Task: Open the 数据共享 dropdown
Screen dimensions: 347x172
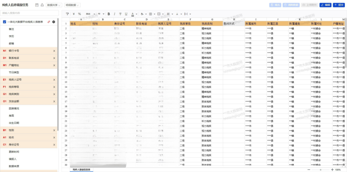Action: pyautogui.click(x=54, y=5)
